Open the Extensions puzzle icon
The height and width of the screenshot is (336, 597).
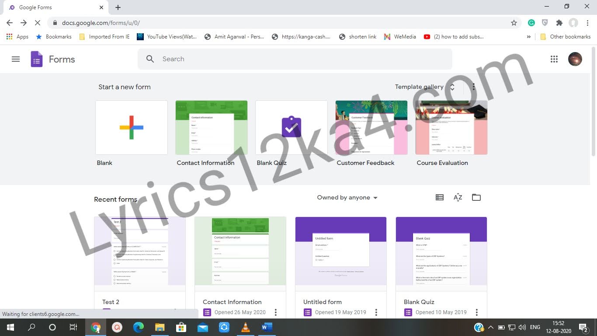coord(559,23)
